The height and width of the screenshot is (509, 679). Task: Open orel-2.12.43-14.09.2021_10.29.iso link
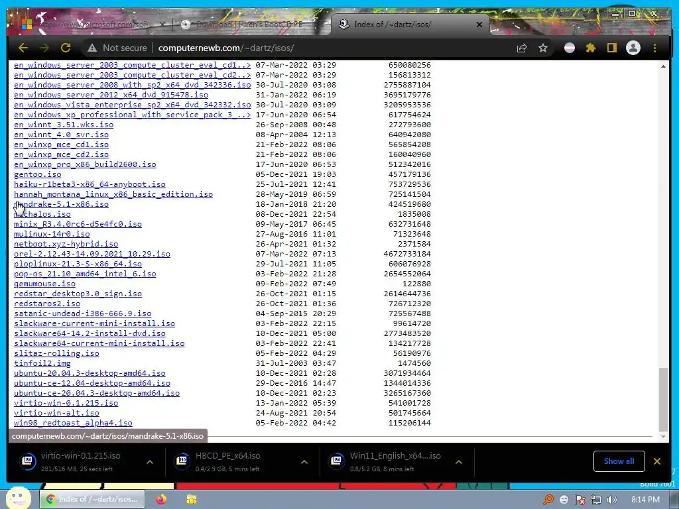coord(92,254)
